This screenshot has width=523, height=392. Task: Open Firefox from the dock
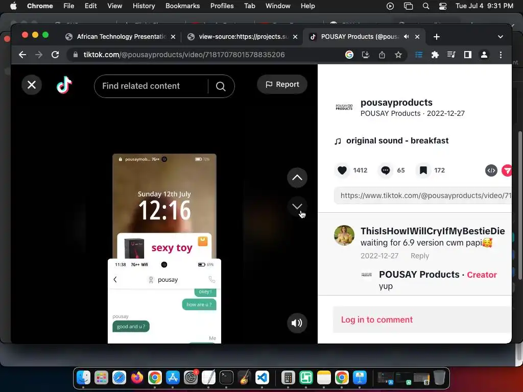pos(137,378)
